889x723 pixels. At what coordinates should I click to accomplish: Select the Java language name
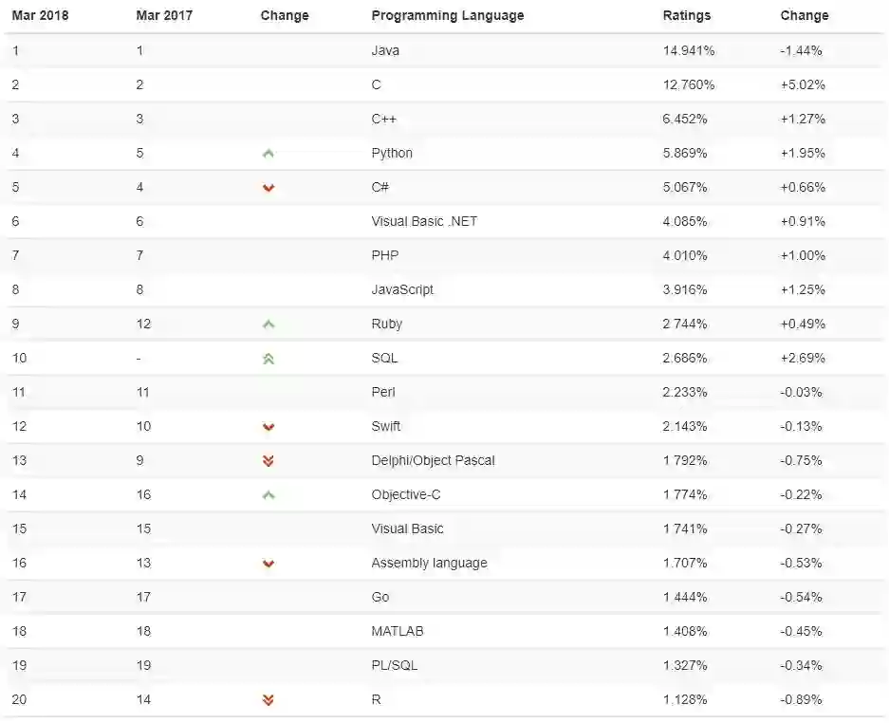point(385,50)
